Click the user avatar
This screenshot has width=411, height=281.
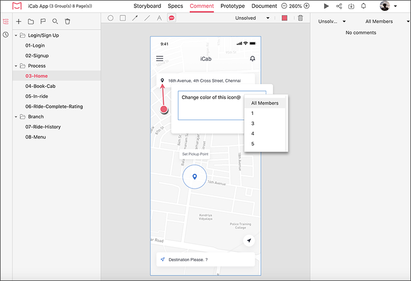[385, 6]
